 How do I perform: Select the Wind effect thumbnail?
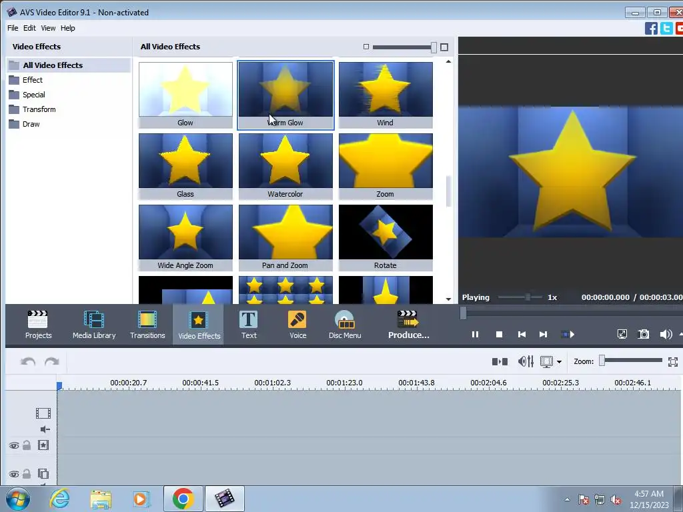pos(386,95)
